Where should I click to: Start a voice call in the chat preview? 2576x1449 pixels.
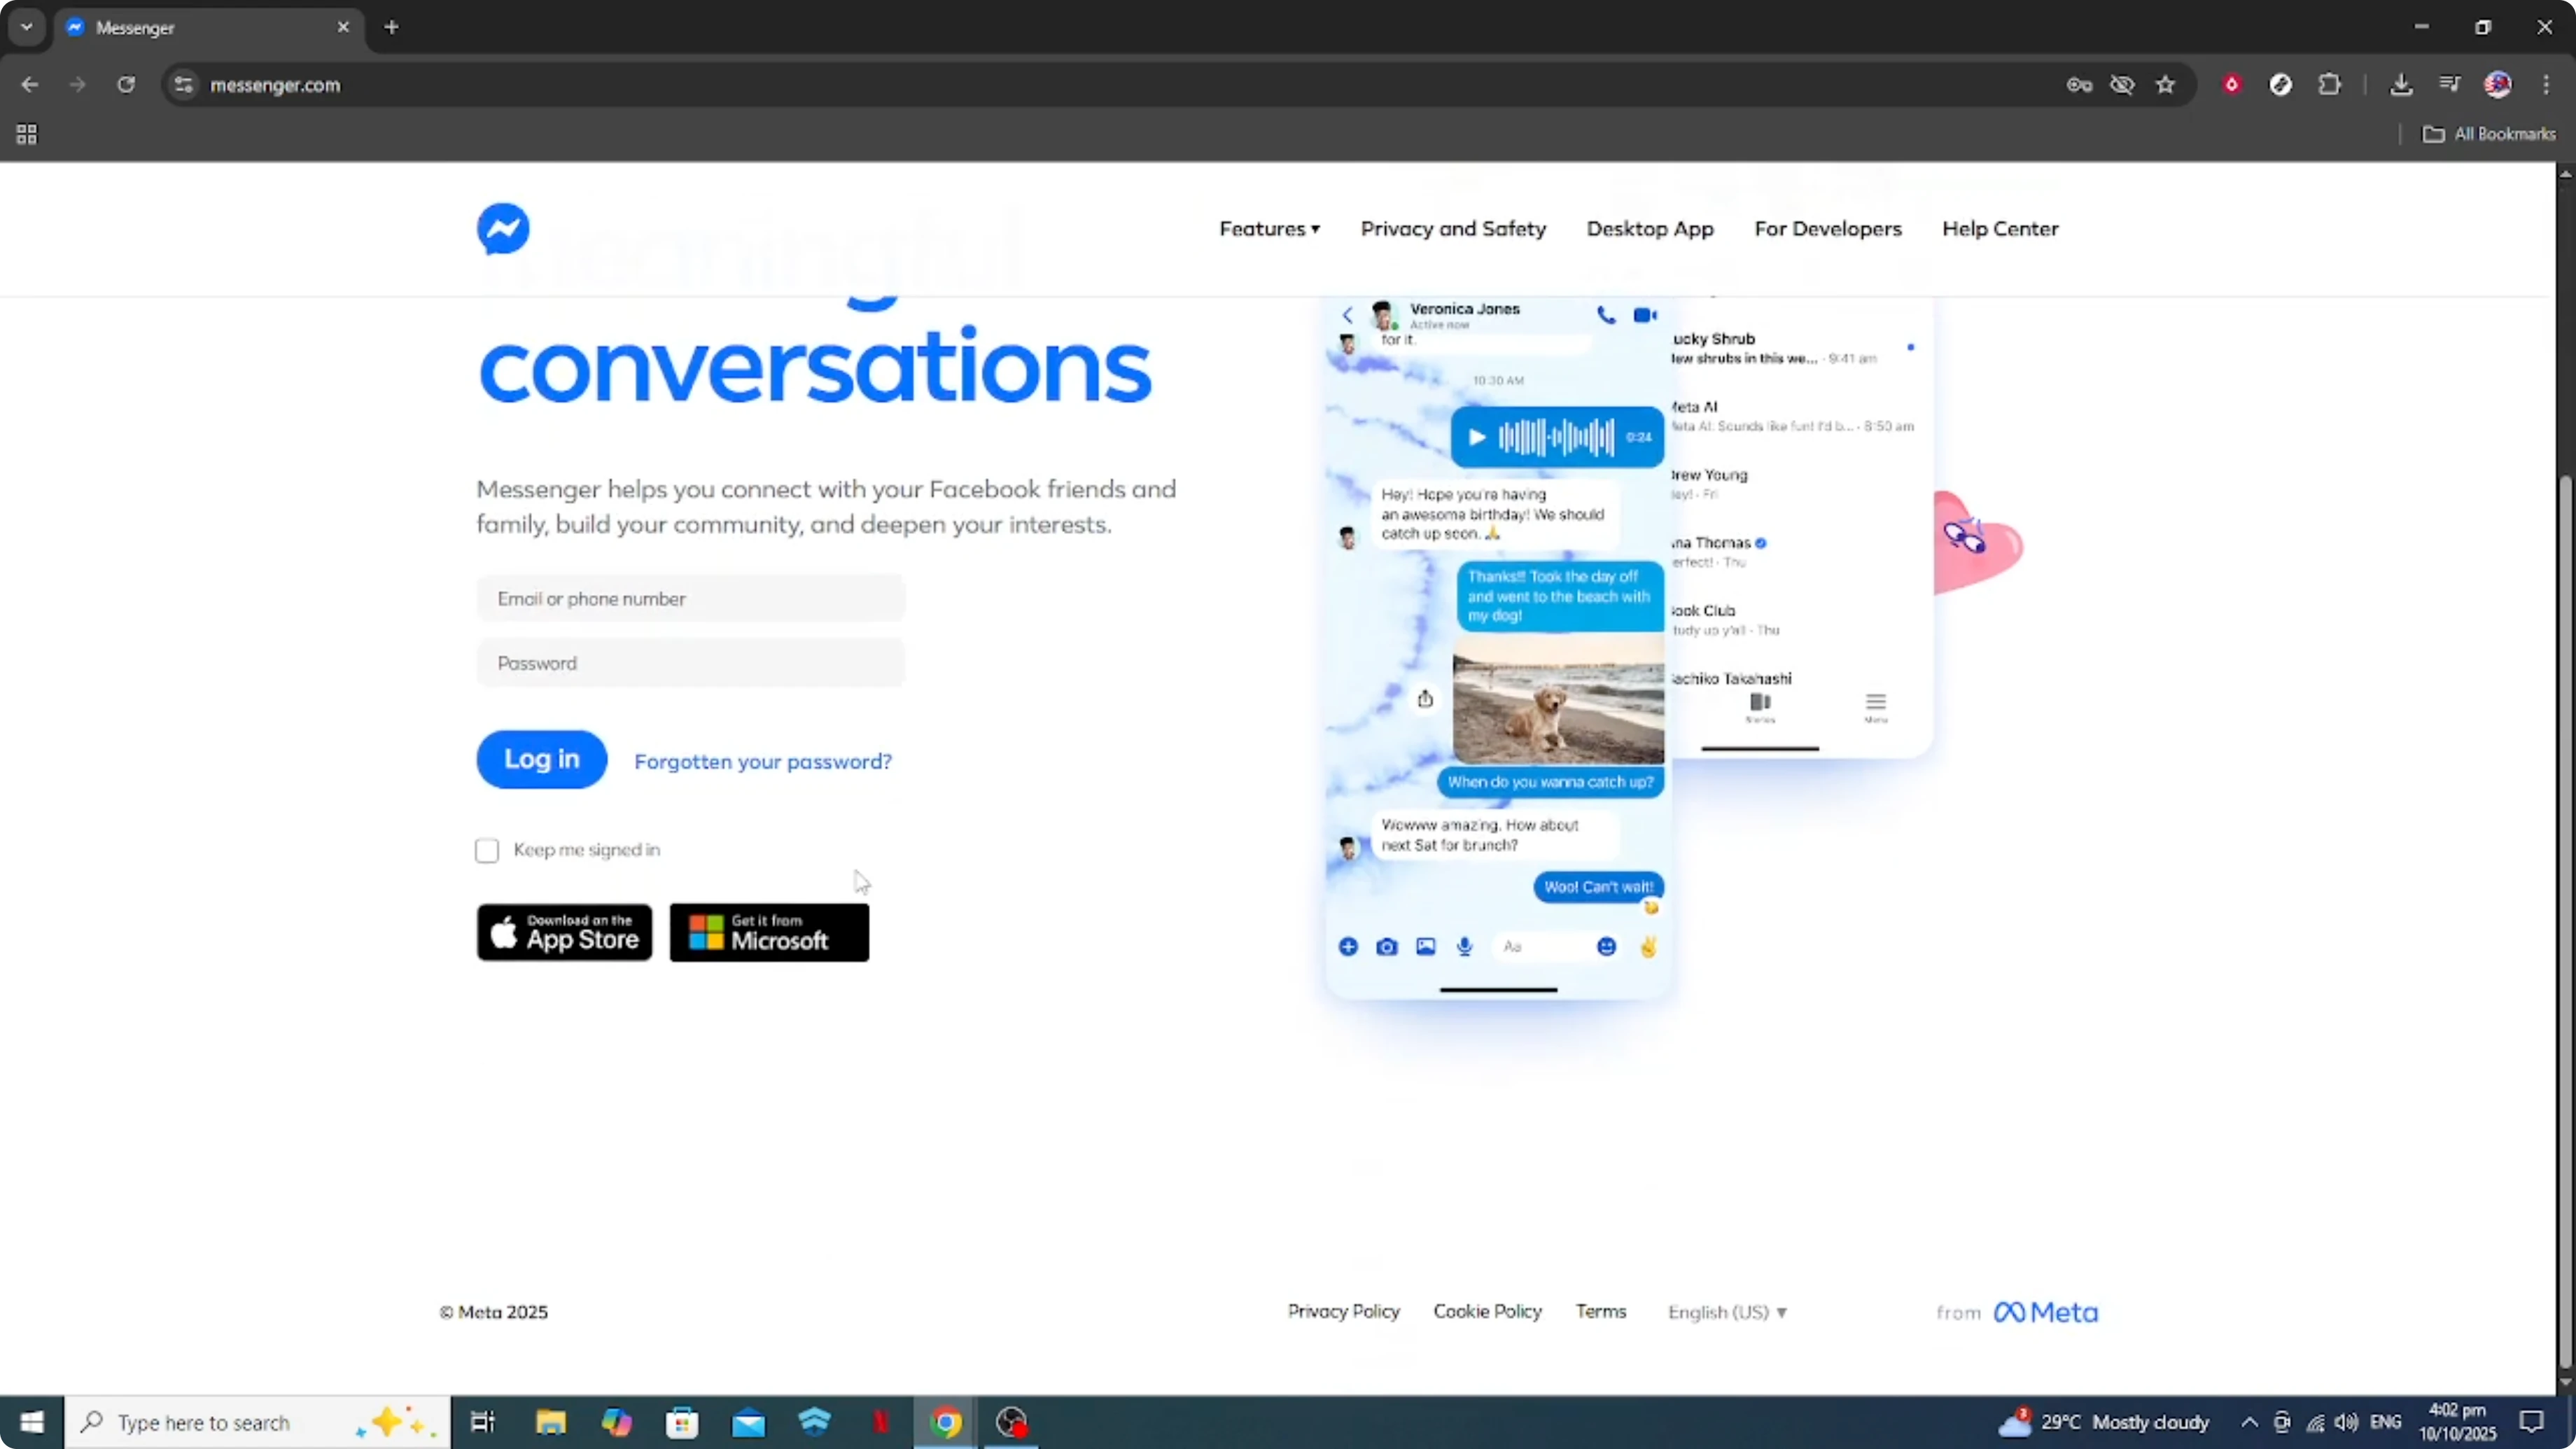click(x=1607, y=314)
